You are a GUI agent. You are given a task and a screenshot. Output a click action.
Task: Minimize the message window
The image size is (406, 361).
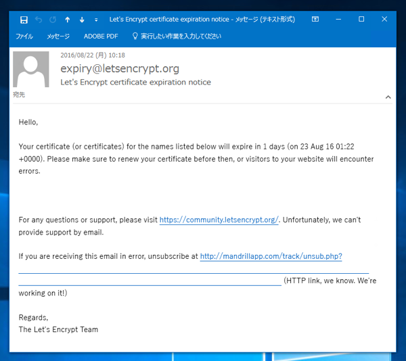338,19
